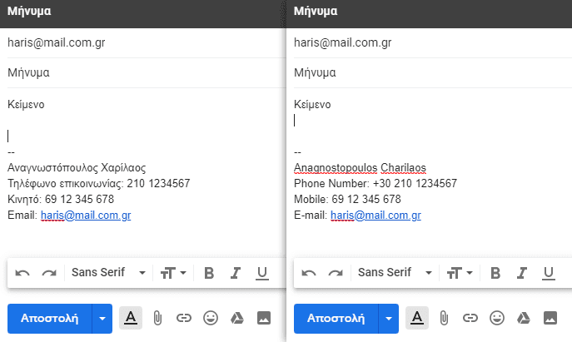Screen dimensions: 572x342
Task: Toggle bold in the right compose window
Action: [x=495, y=273]
